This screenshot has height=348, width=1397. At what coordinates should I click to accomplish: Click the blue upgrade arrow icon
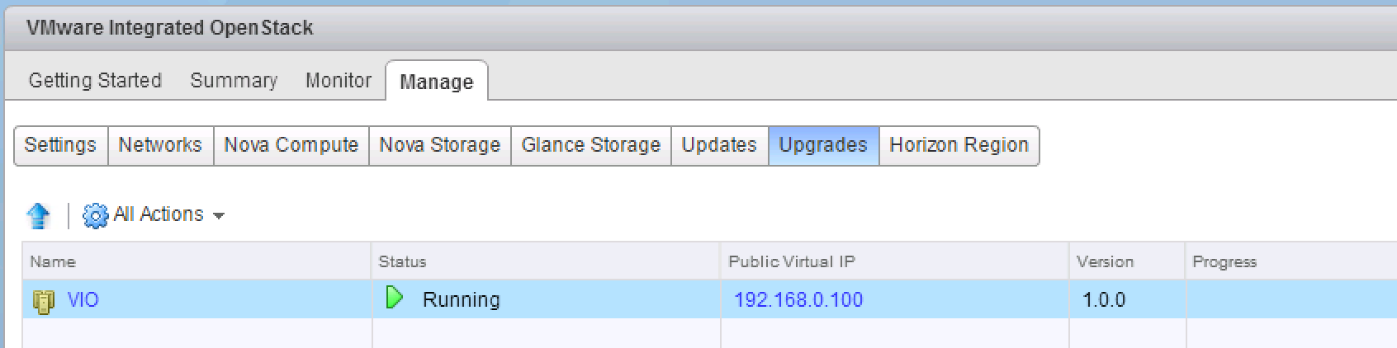coord(38,216)
